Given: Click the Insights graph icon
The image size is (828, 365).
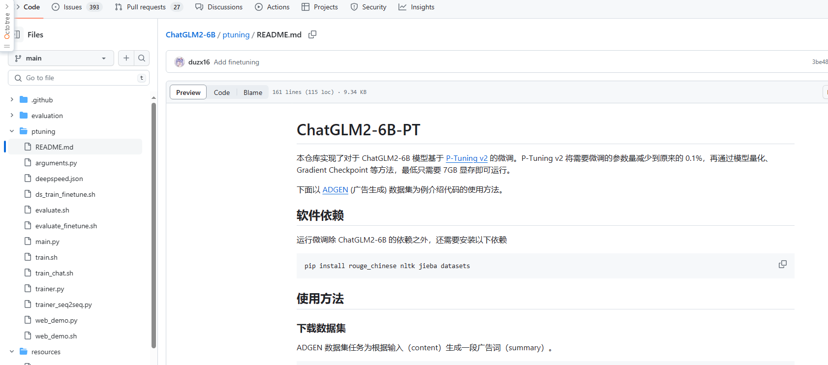Looking at the screenshot, I should click(402, 7).
